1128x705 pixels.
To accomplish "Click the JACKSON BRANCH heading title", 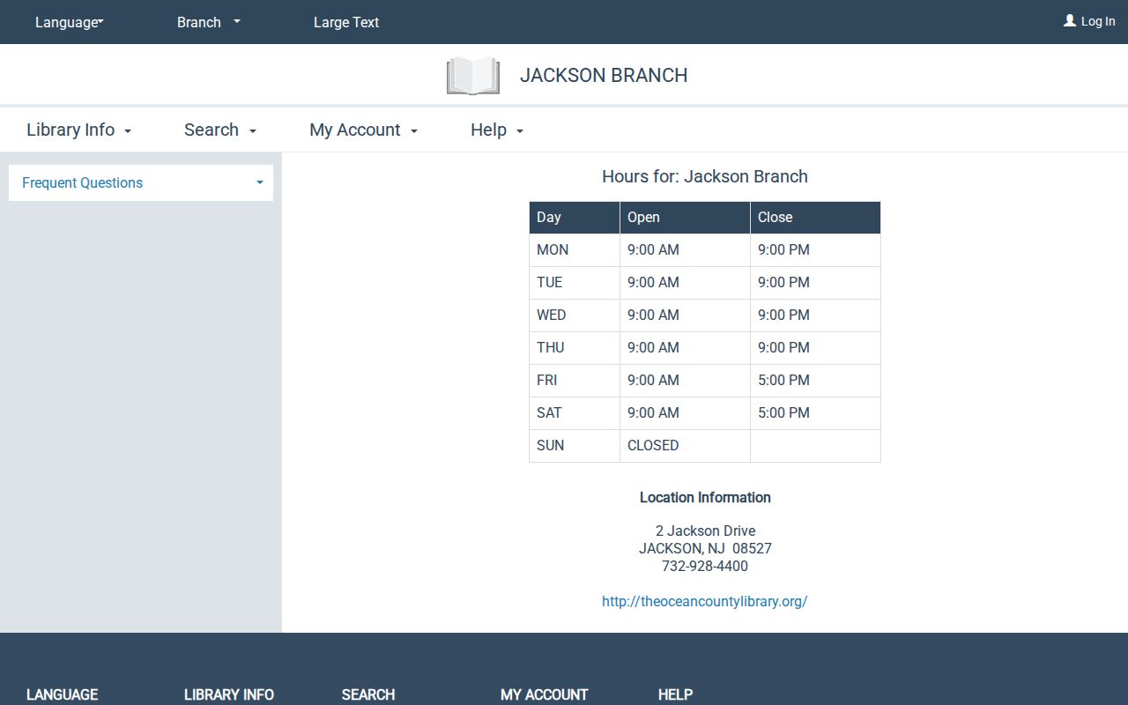I will coord(604,75).
